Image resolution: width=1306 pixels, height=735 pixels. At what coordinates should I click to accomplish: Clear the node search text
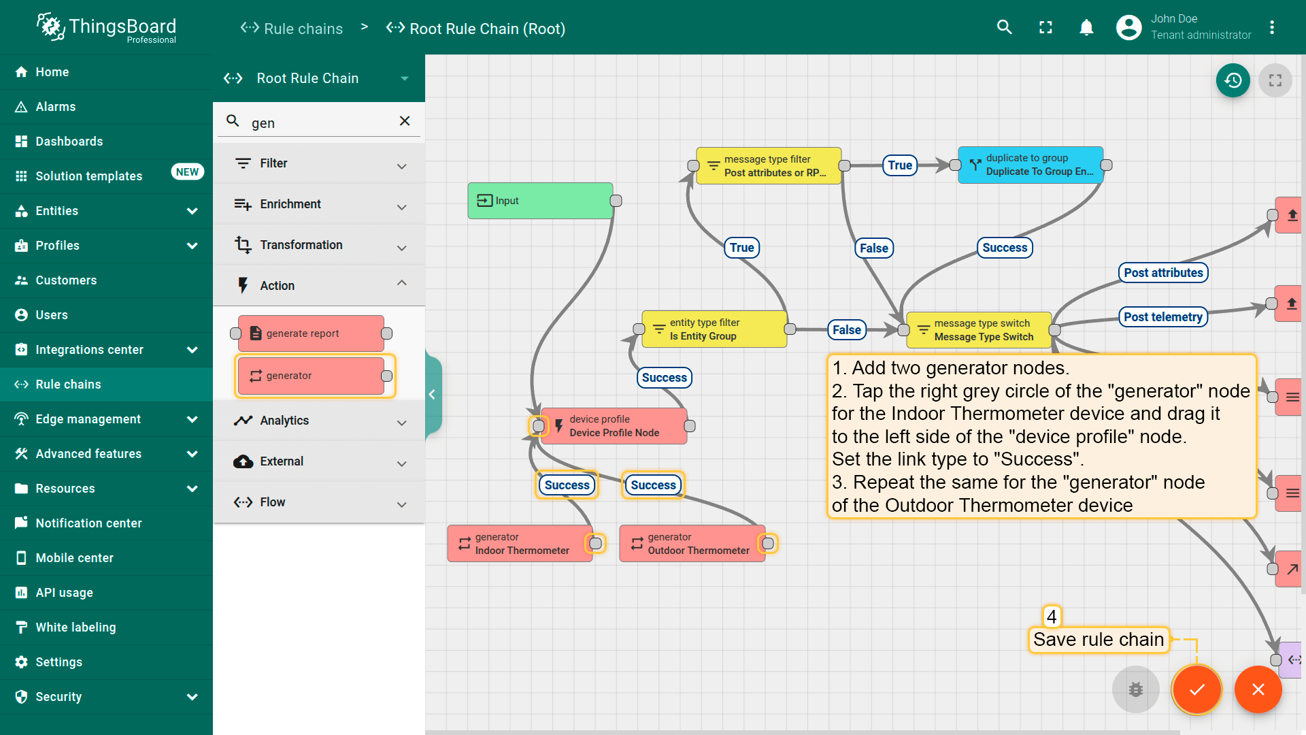[405, 121]
